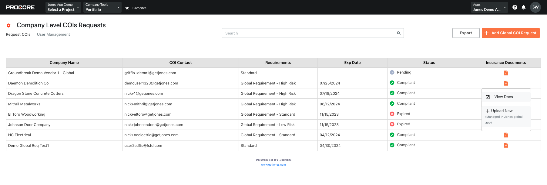Click the Company Level COIs Requests title
Image resolution: width=547 pixels, height=185 pixels.
[x=61, y=25]
